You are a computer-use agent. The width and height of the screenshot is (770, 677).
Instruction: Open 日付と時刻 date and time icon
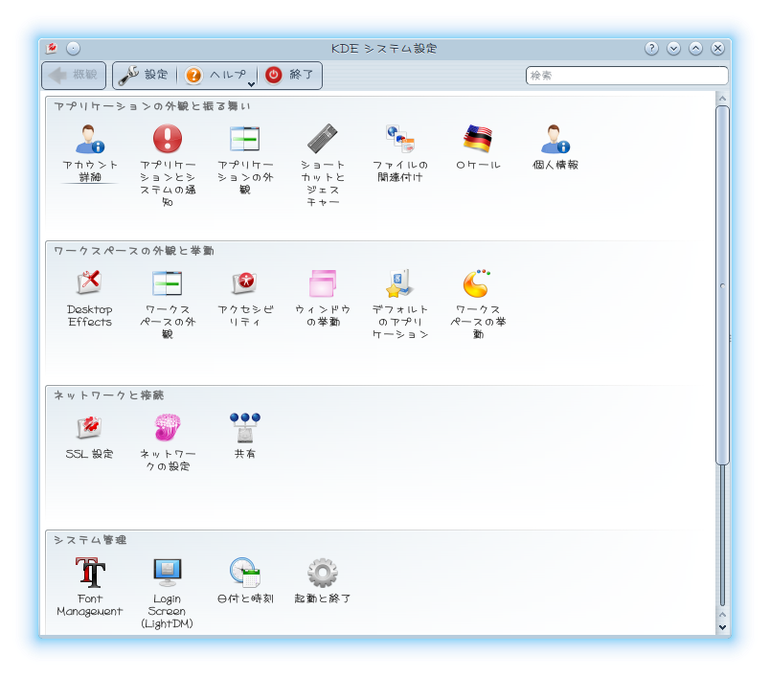click(244, 574)
